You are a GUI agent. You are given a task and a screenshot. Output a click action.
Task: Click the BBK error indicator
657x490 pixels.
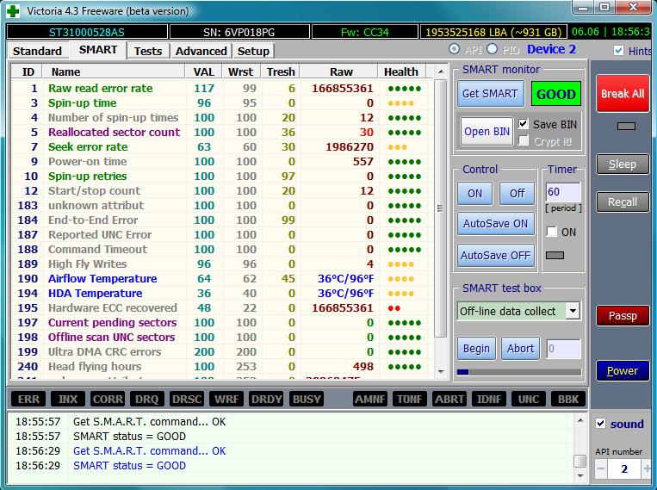click(x=568, y=400)
